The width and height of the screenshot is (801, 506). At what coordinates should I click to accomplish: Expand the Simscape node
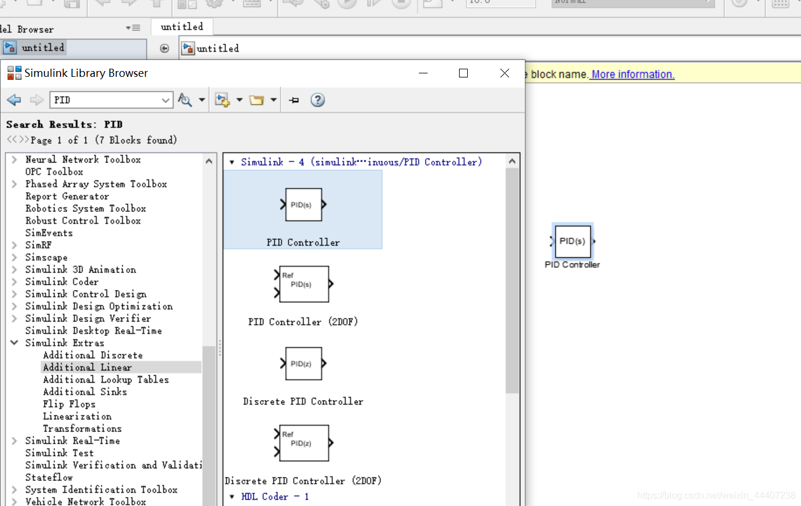[14, 257]
